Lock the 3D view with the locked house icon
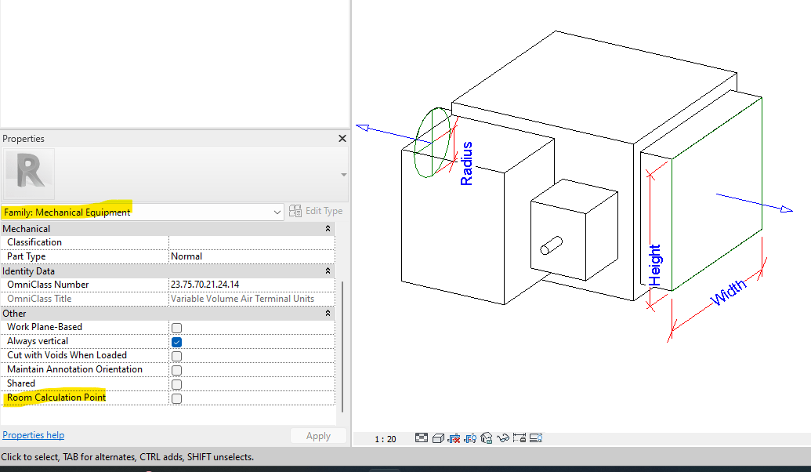 487,438
